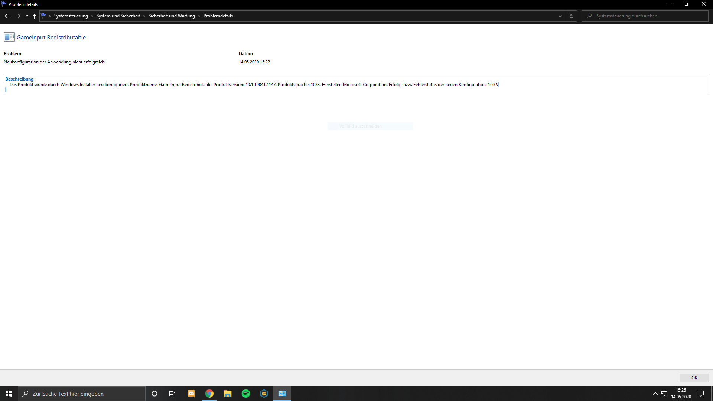
Task: Expand recent locations dropdown near navigation arrows
Action: click(x=27, y=16)
